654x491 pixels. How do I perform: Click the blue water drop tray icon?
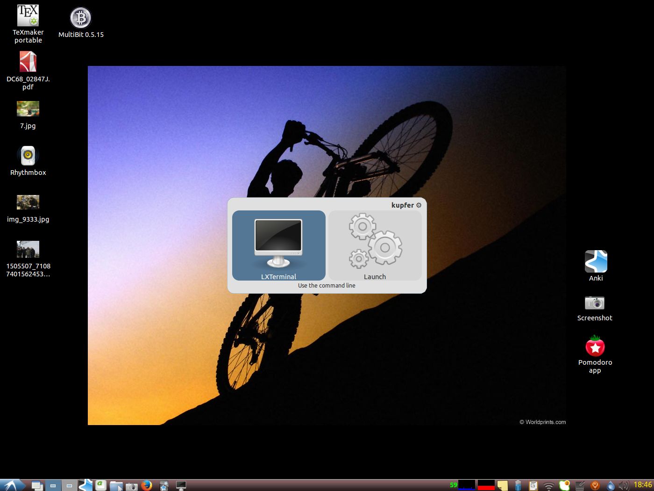(x=611, y=485)
